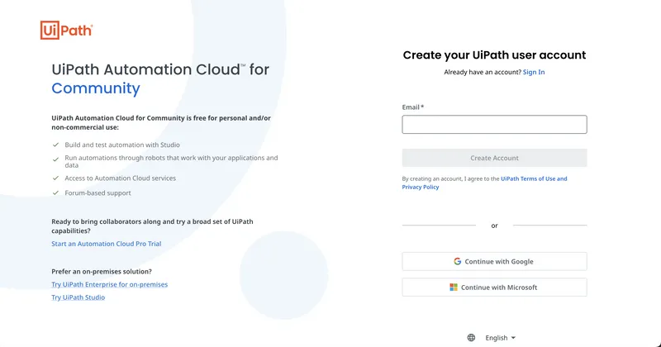Click 'Forum-based support' text
This screenshot has width=661, height=347.
pyautogui.click(x=97, y=193)
